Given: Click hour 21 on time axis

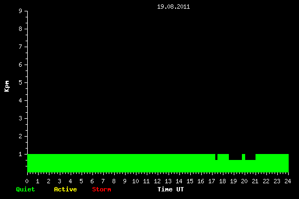Looking at the screenshot, I should click(x=255, y=181).
